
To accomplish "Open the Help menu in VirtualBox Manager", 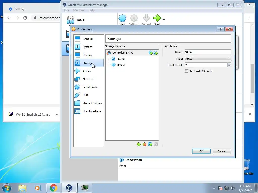I will tap(91, 10).
